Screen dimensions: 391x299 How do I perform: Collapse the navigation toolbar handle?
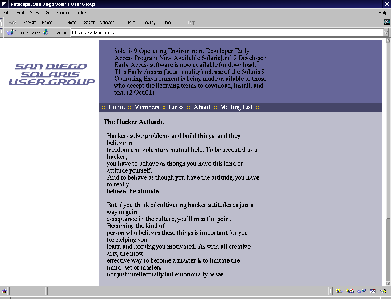pyautogui.click(x=2, y=22)
